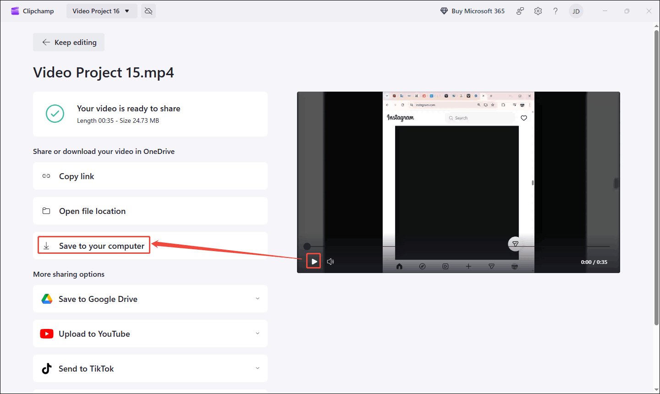Open the Video Project 16 dropdown
This screenshot has height=394, width=660.
coord(101,11)
